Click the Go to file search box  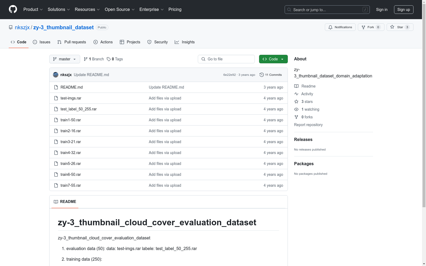226,59
